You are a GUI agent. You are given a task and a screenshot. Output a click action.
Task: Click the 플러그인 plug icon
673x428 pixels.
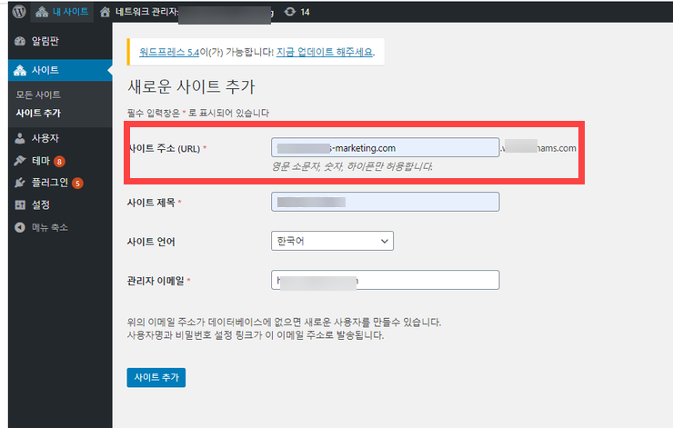coord(20,183)
